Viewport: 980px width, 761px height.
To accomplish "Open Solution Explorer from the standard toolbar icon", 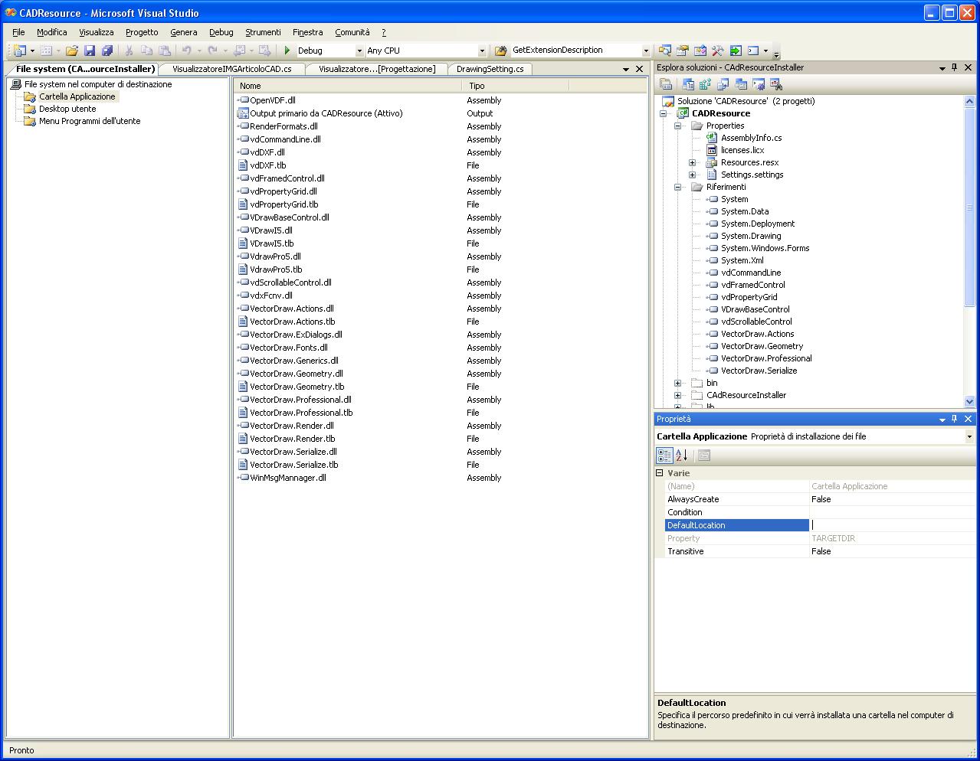I will [664, 51].
